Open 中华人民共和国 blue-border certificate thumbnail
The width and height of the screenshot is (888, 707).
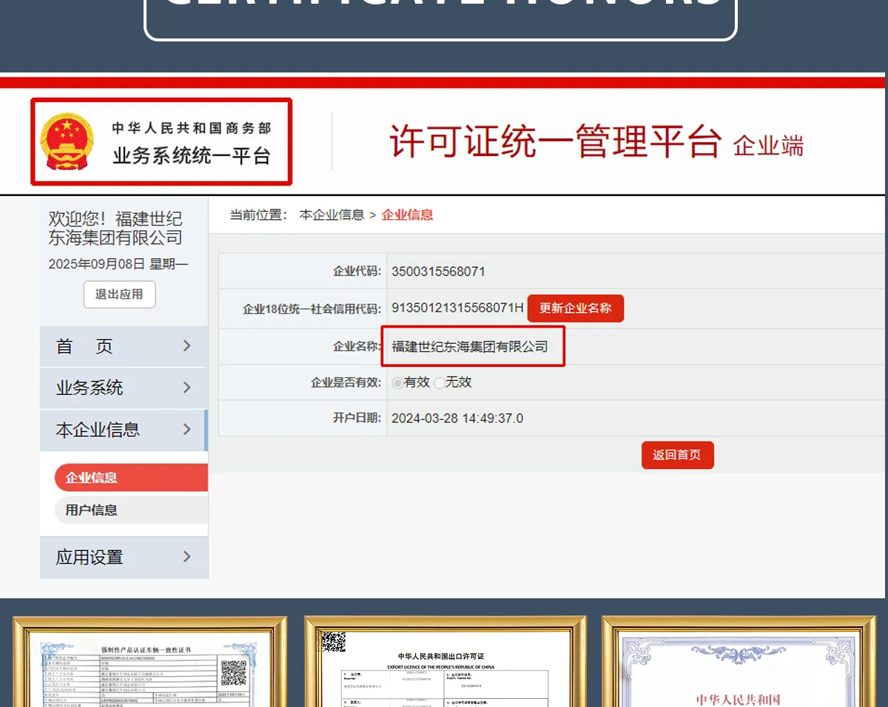pos(738,661)
